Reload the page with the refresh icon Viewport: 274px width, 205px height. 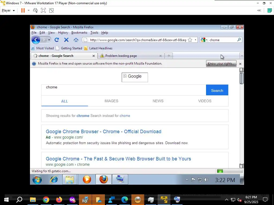click(x=57, y=40)
